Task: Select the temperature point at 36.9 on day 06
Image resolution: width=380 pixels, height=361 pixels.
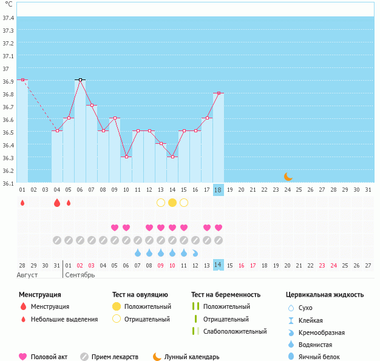Action: [80, 79]
